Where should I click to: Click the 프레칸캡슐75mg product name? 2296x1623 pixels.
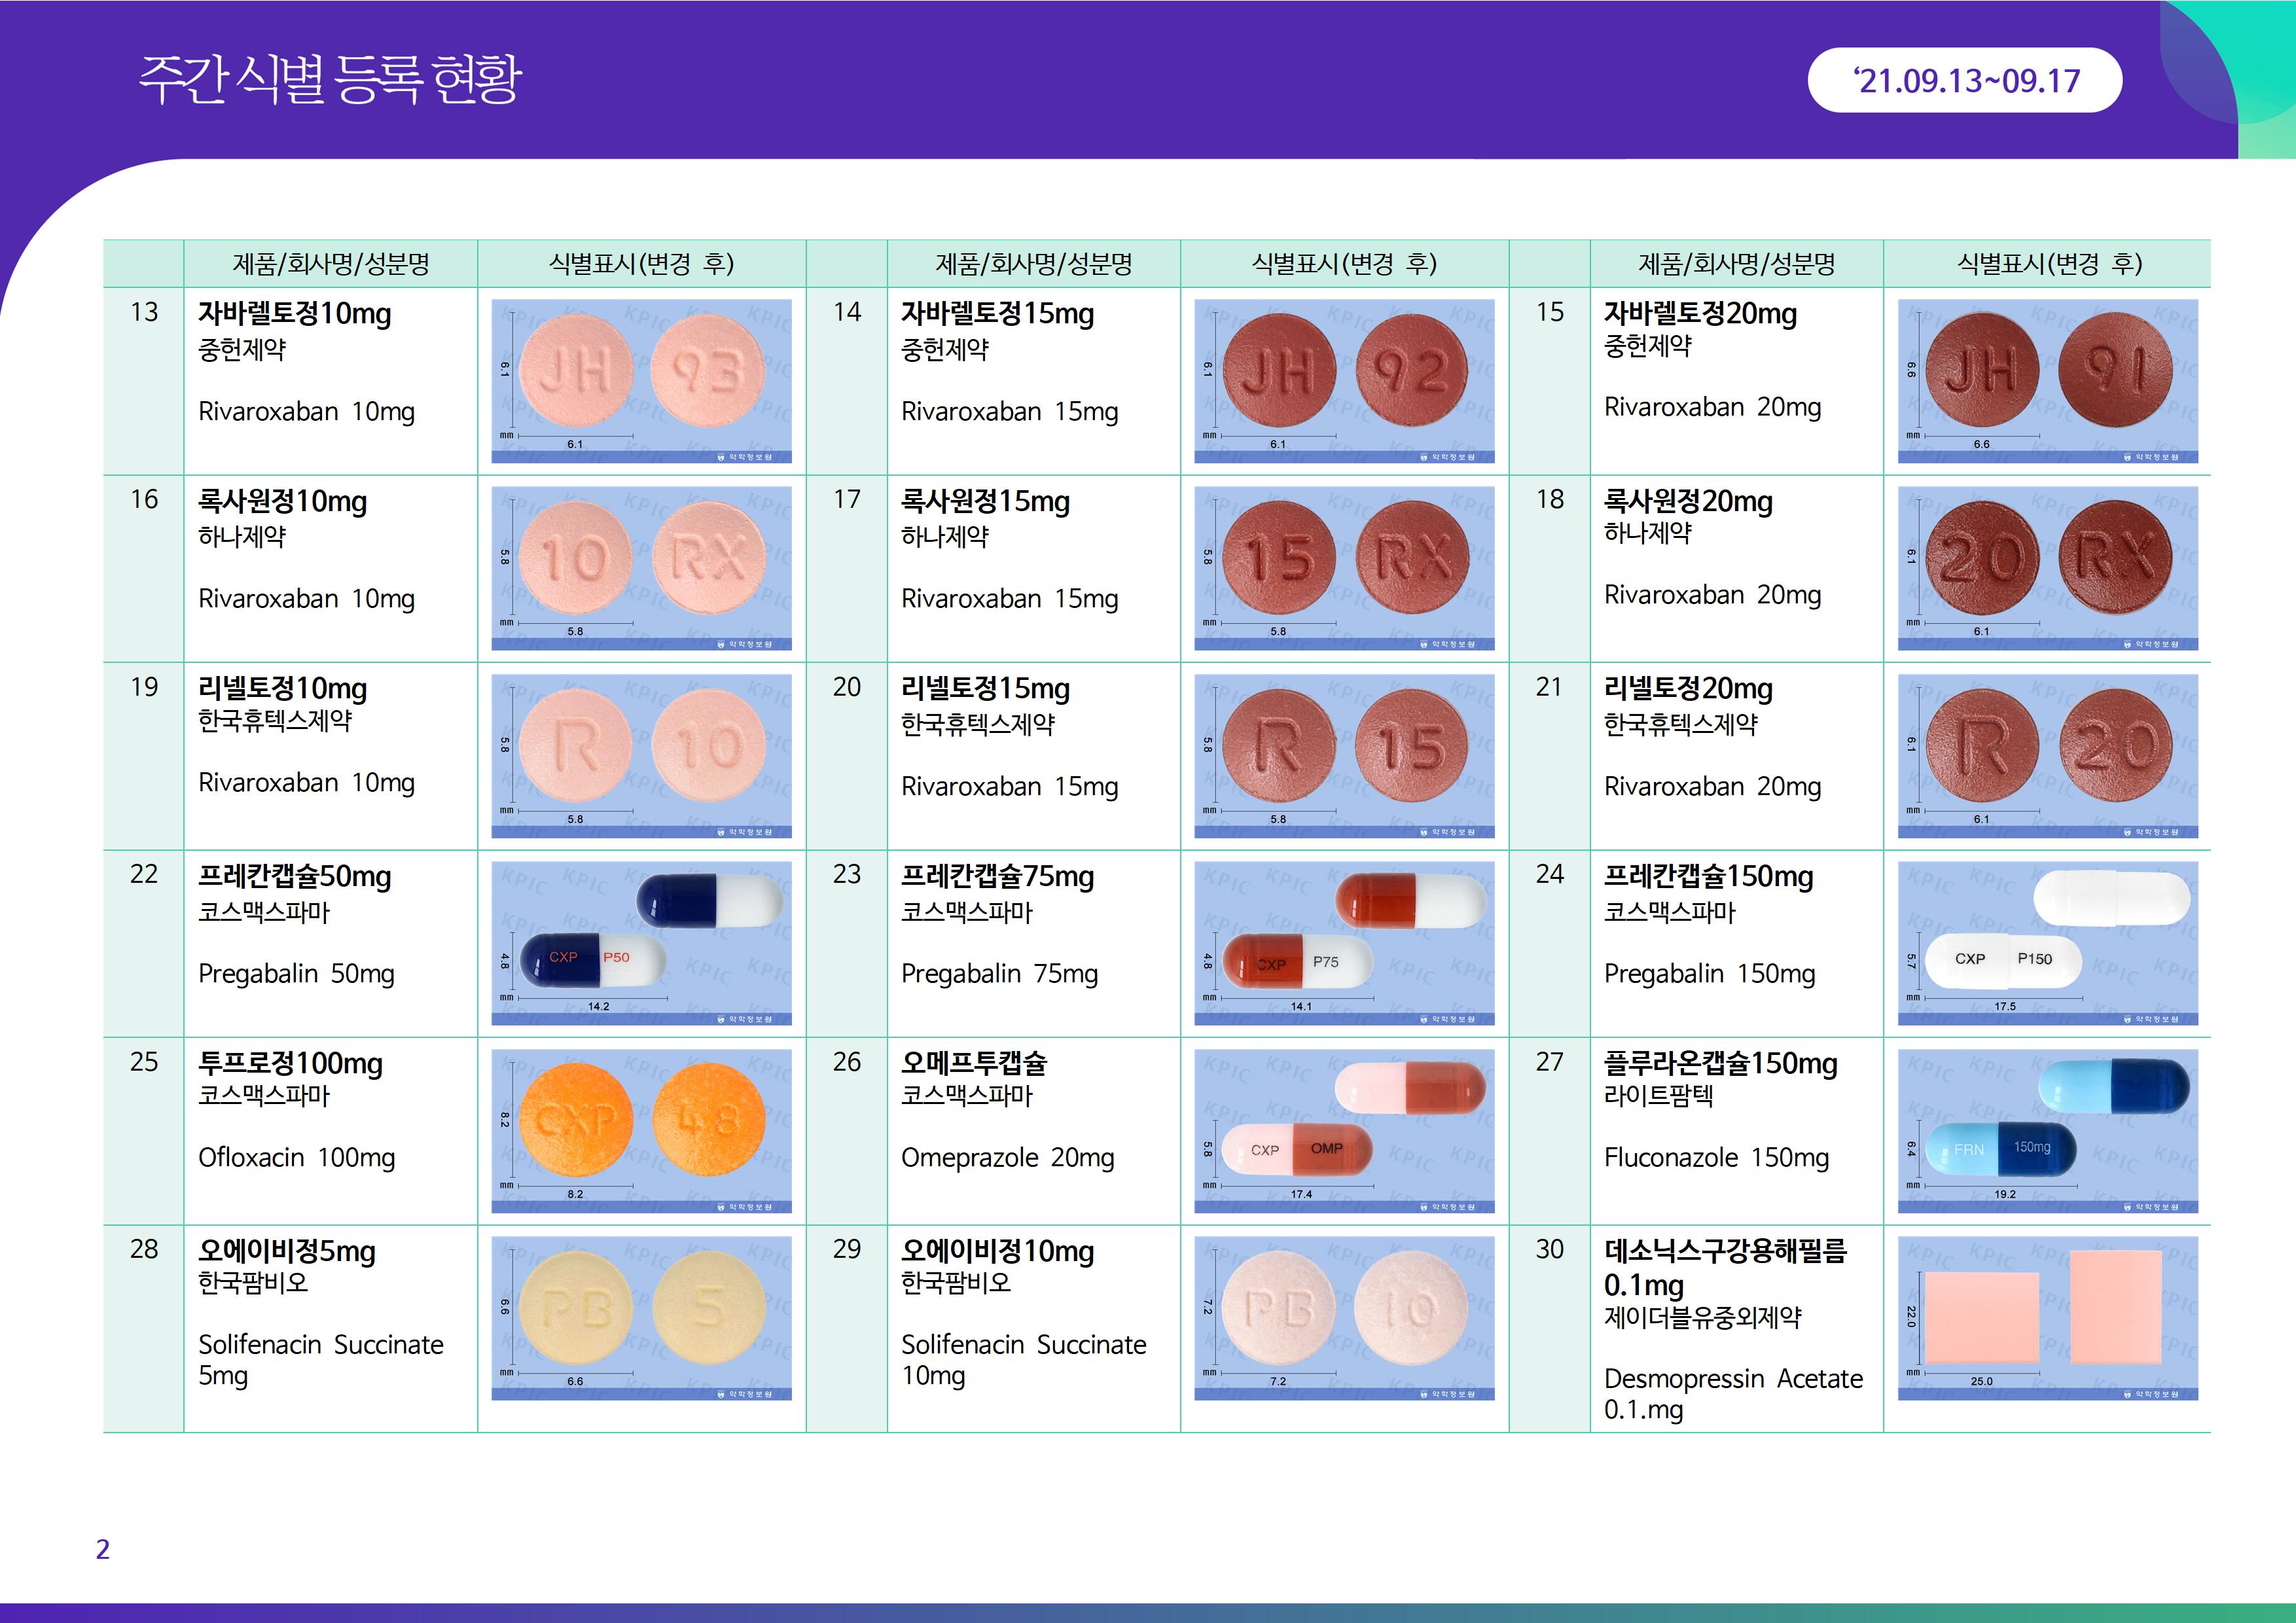[997, 877]
